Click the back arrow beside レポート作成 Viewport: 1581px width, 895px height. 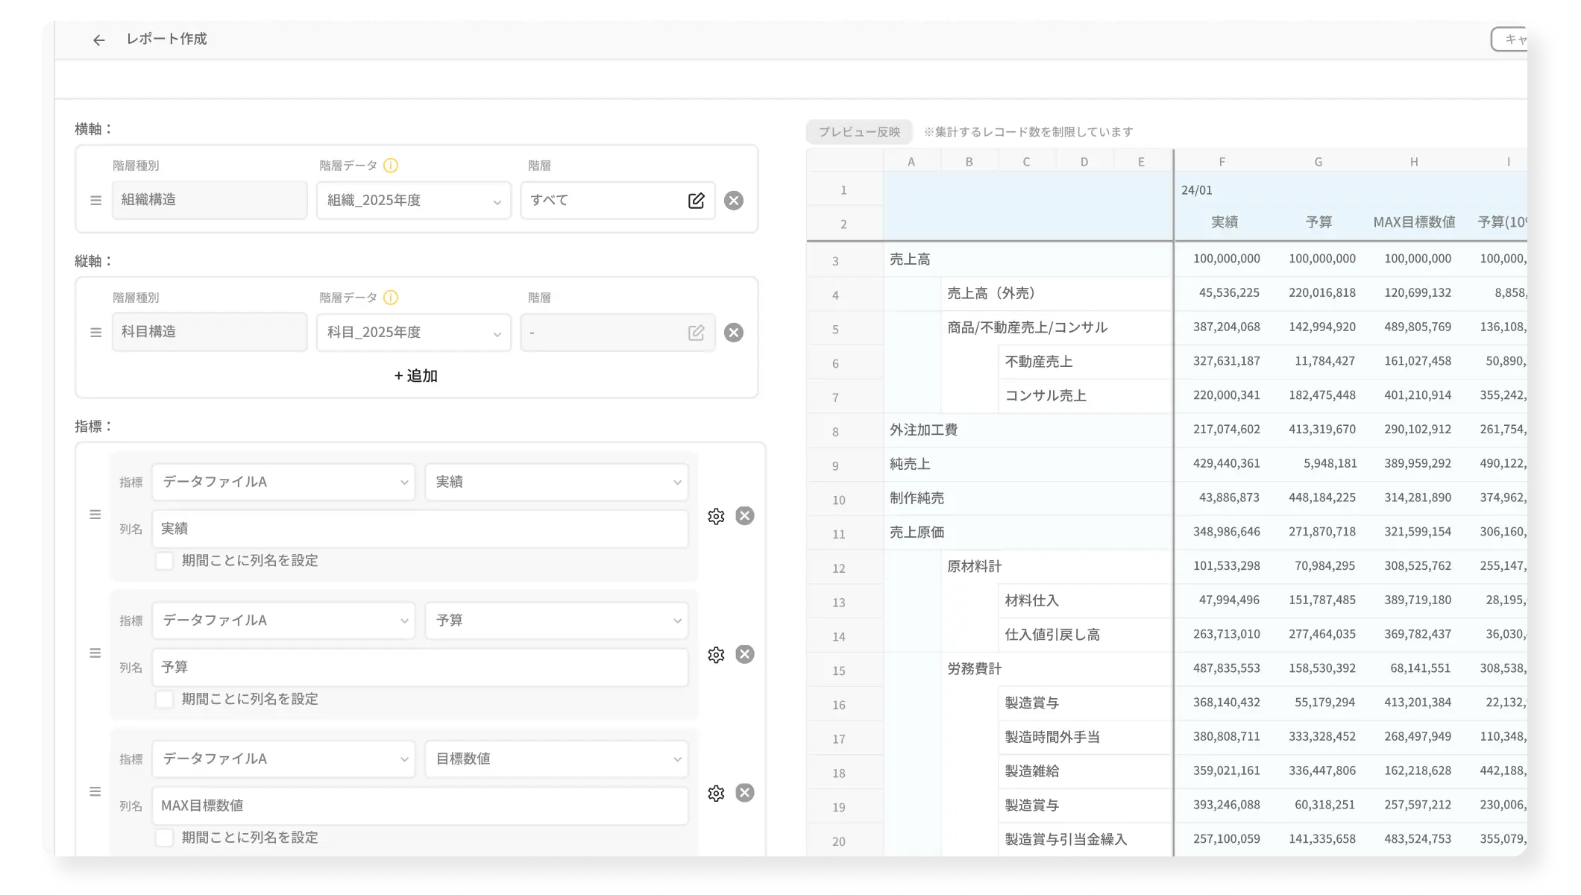click(98, 40)
